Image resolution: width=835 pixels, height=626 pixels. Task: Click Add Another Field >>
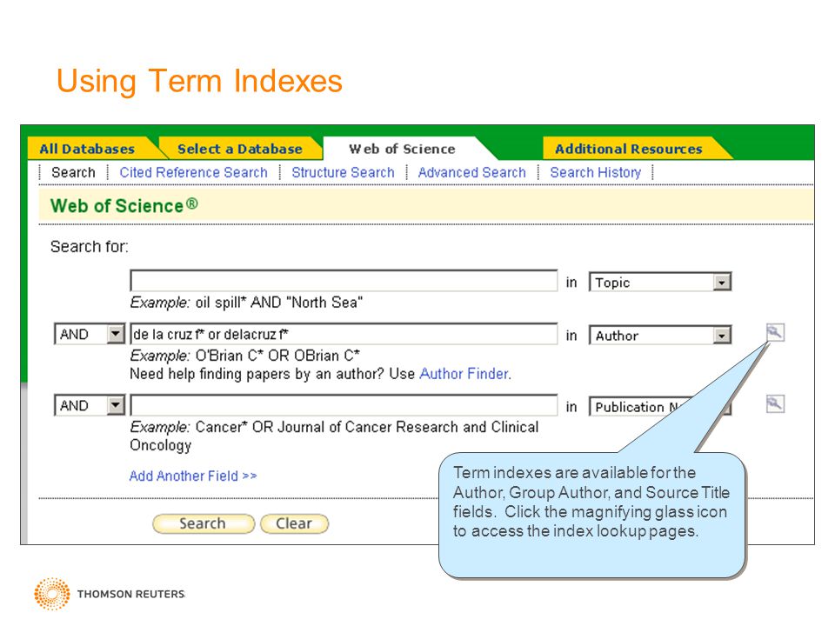(x=193, y=476)
